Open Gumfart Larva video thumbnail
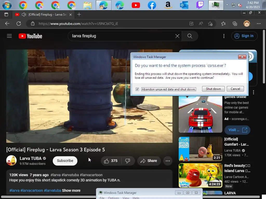The height and width of the screenshot is (199, 266). pos(201,149)
